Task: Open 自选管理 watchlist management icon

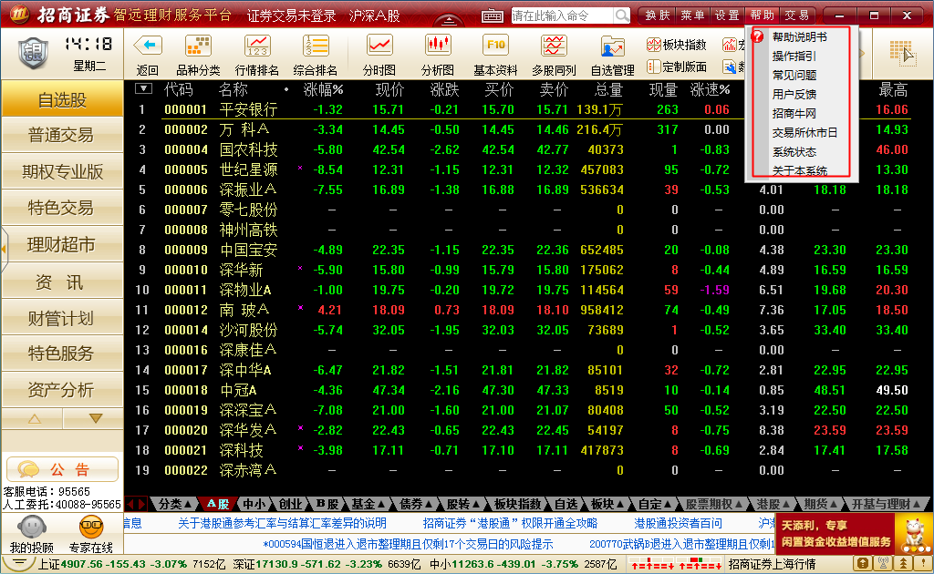Action: (612, 46)
